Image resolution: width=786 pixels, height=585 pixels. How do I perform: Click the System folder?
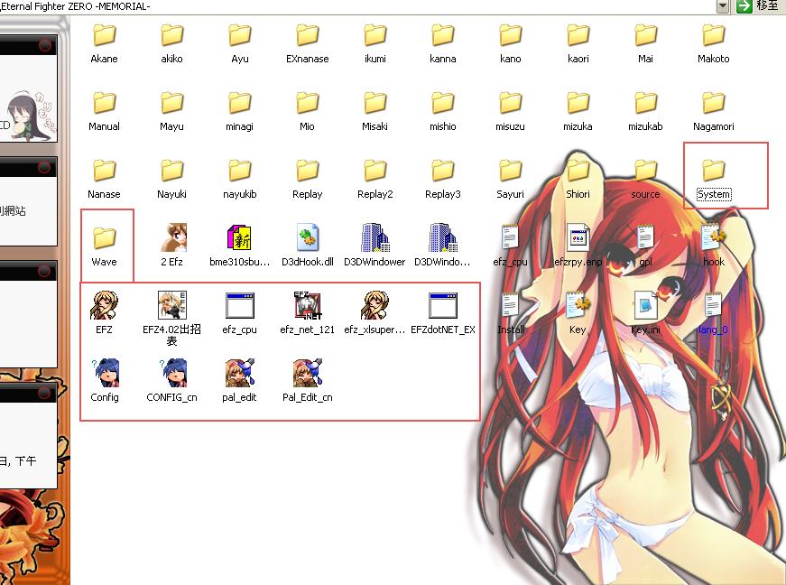coord(713,171)
